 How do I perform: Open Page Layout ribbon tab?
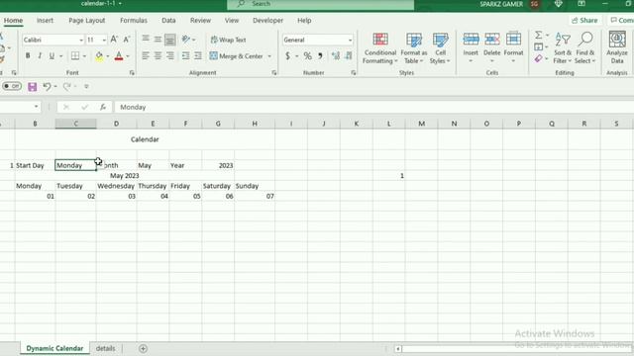(86, 20)
